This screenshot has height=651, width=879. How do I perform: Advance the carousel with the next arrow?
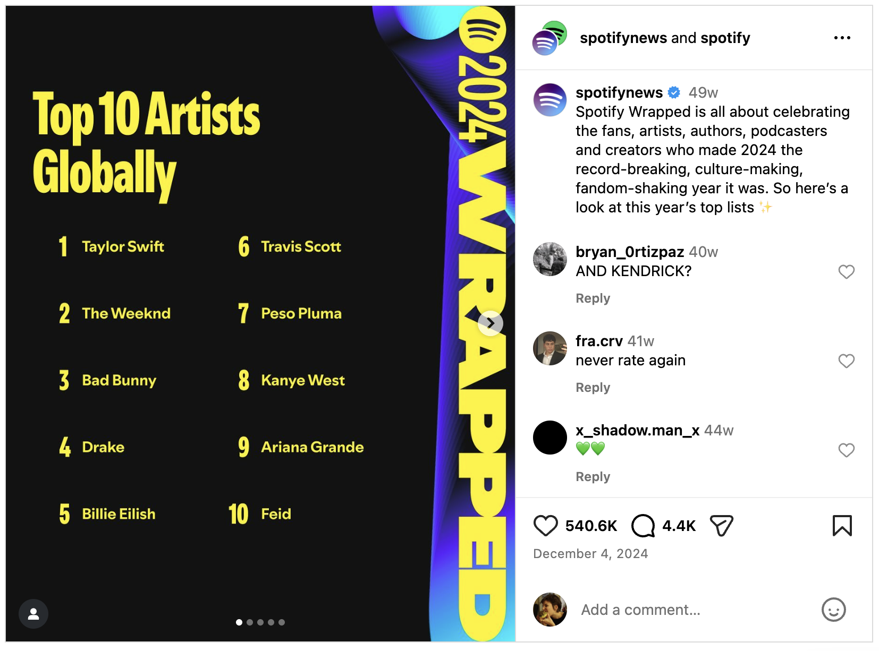pyautogui.click(x=492, y=322)
